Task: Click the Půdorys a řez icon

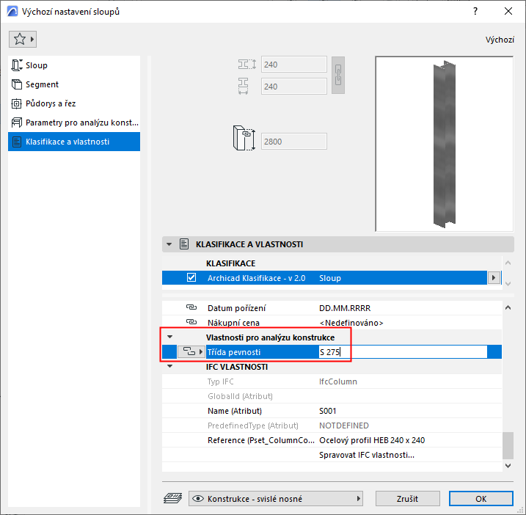Action: point(16,103)
